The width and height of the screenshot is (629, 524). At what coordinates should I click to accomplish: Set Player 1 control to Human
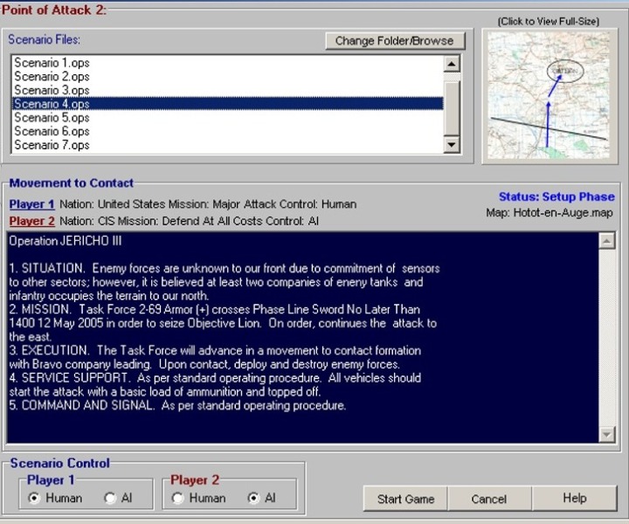35,499
